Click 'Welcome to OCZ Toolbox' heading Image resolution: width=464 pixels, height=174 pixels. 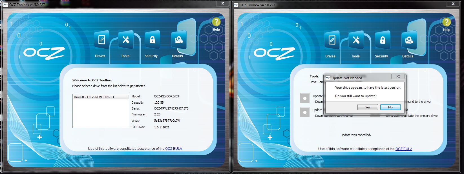click(92, 80)
